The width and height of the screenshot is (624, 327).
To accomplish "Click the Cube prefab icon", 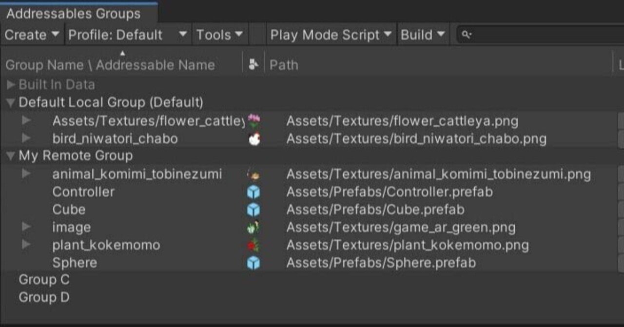I will pyautogui.click(x=253, y=209).
